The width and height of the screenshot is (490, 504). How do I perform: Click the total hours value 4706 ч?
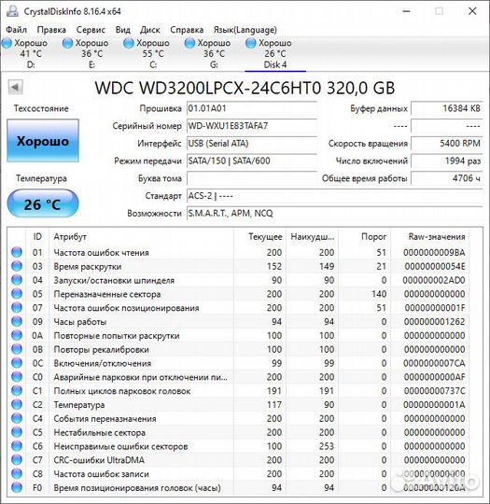(x=447, y=178)
